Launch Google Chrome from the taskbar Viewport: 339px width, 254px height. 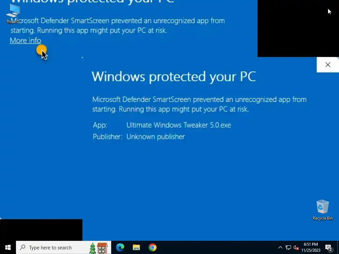[152, 247]
